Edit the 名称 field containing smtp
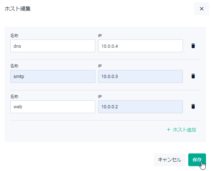The height and width of the screenshot is (171, 211). pyautogui.click(x=53, y=76)
